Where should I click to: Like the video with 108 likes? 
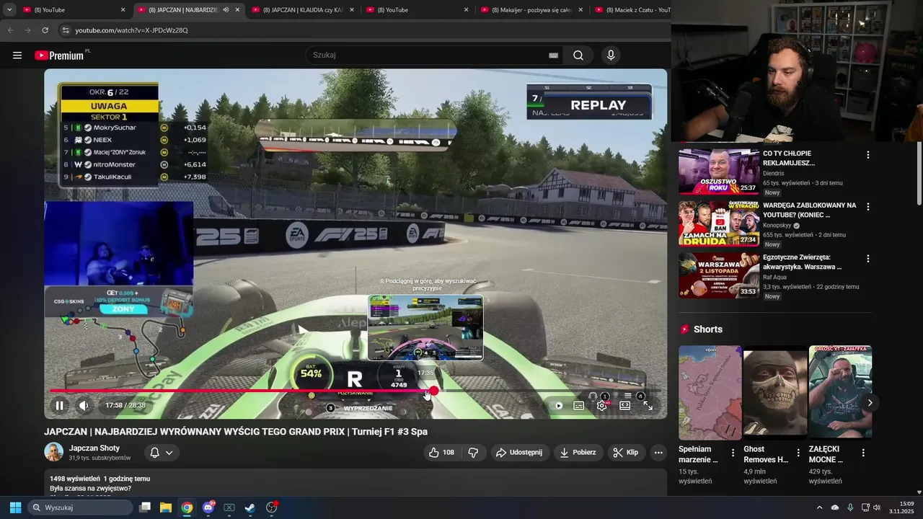(x=441, y=453)
